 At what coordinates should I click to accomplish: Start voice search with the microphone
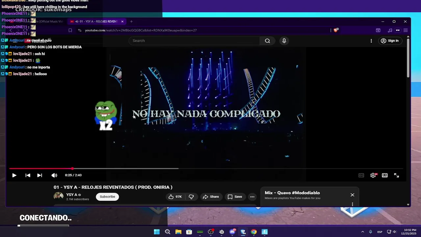[284, 41]
